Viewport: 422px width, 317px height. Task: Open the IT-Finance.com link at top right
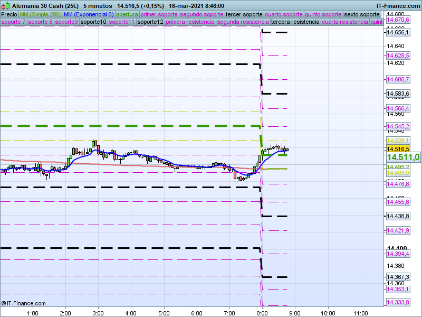(x=398, y=6)
